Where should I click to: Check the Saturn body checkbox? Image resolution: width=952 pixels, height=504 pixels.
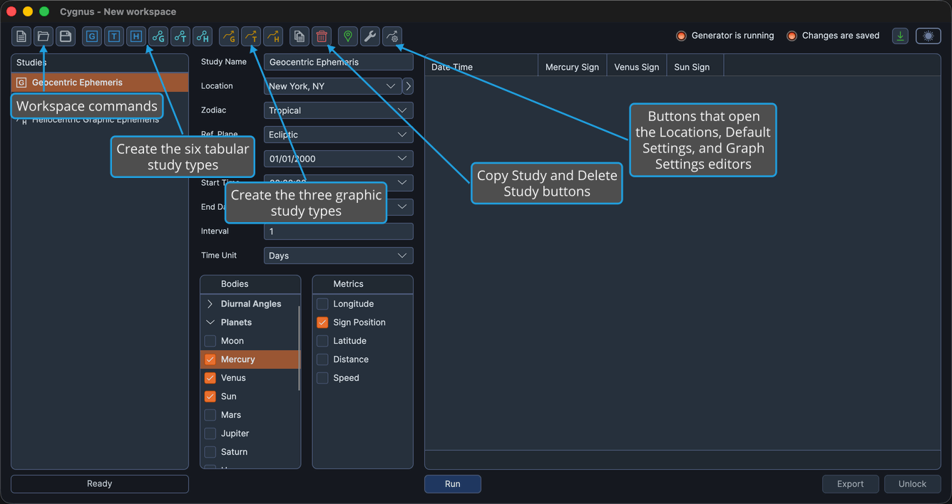tap(210, 452)
